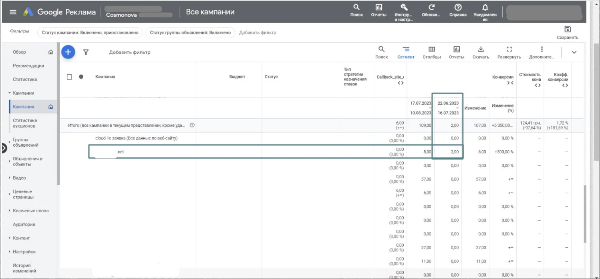
Task: Open the Сегмент segmentation menu
Action: pyautogui.click(x=406, y=52)
